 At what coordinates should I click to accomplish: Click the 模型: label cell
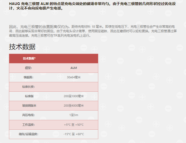(28, 68)
